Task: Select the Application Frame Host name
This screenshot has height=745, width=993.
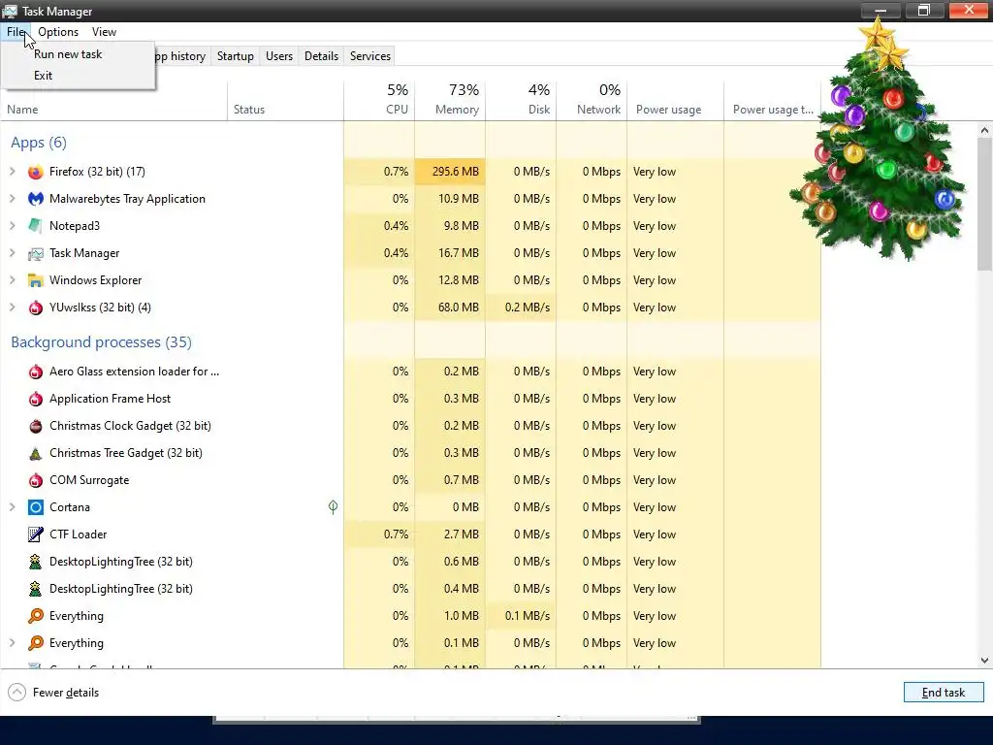Action: click(111, 399)
